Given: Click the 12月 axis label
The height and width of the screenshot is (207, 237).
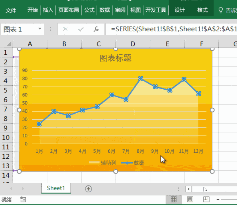Looking at the screenshot, I should pos(198,151).
